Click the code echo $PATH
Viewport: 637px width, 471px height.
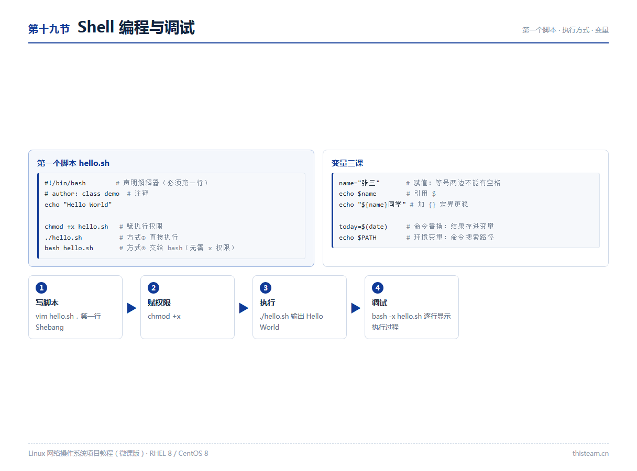(358, 238)
